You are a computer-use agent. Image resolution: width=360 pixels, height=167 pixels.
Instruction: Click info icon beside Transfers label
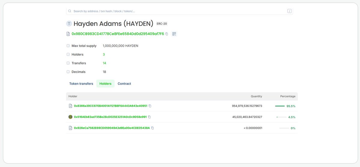pyautogui.click(x=68, y=63)
